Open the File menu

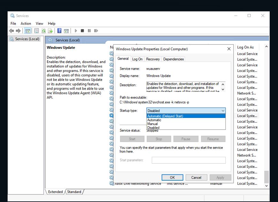click(x=13, y=23)
